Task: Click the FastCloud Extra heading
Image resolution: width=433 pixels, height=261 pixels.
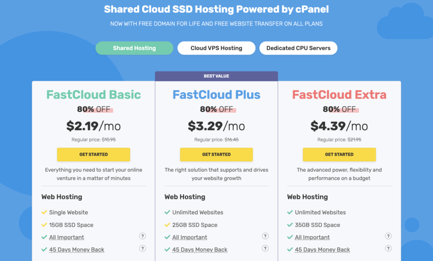Action: [340, 95]
